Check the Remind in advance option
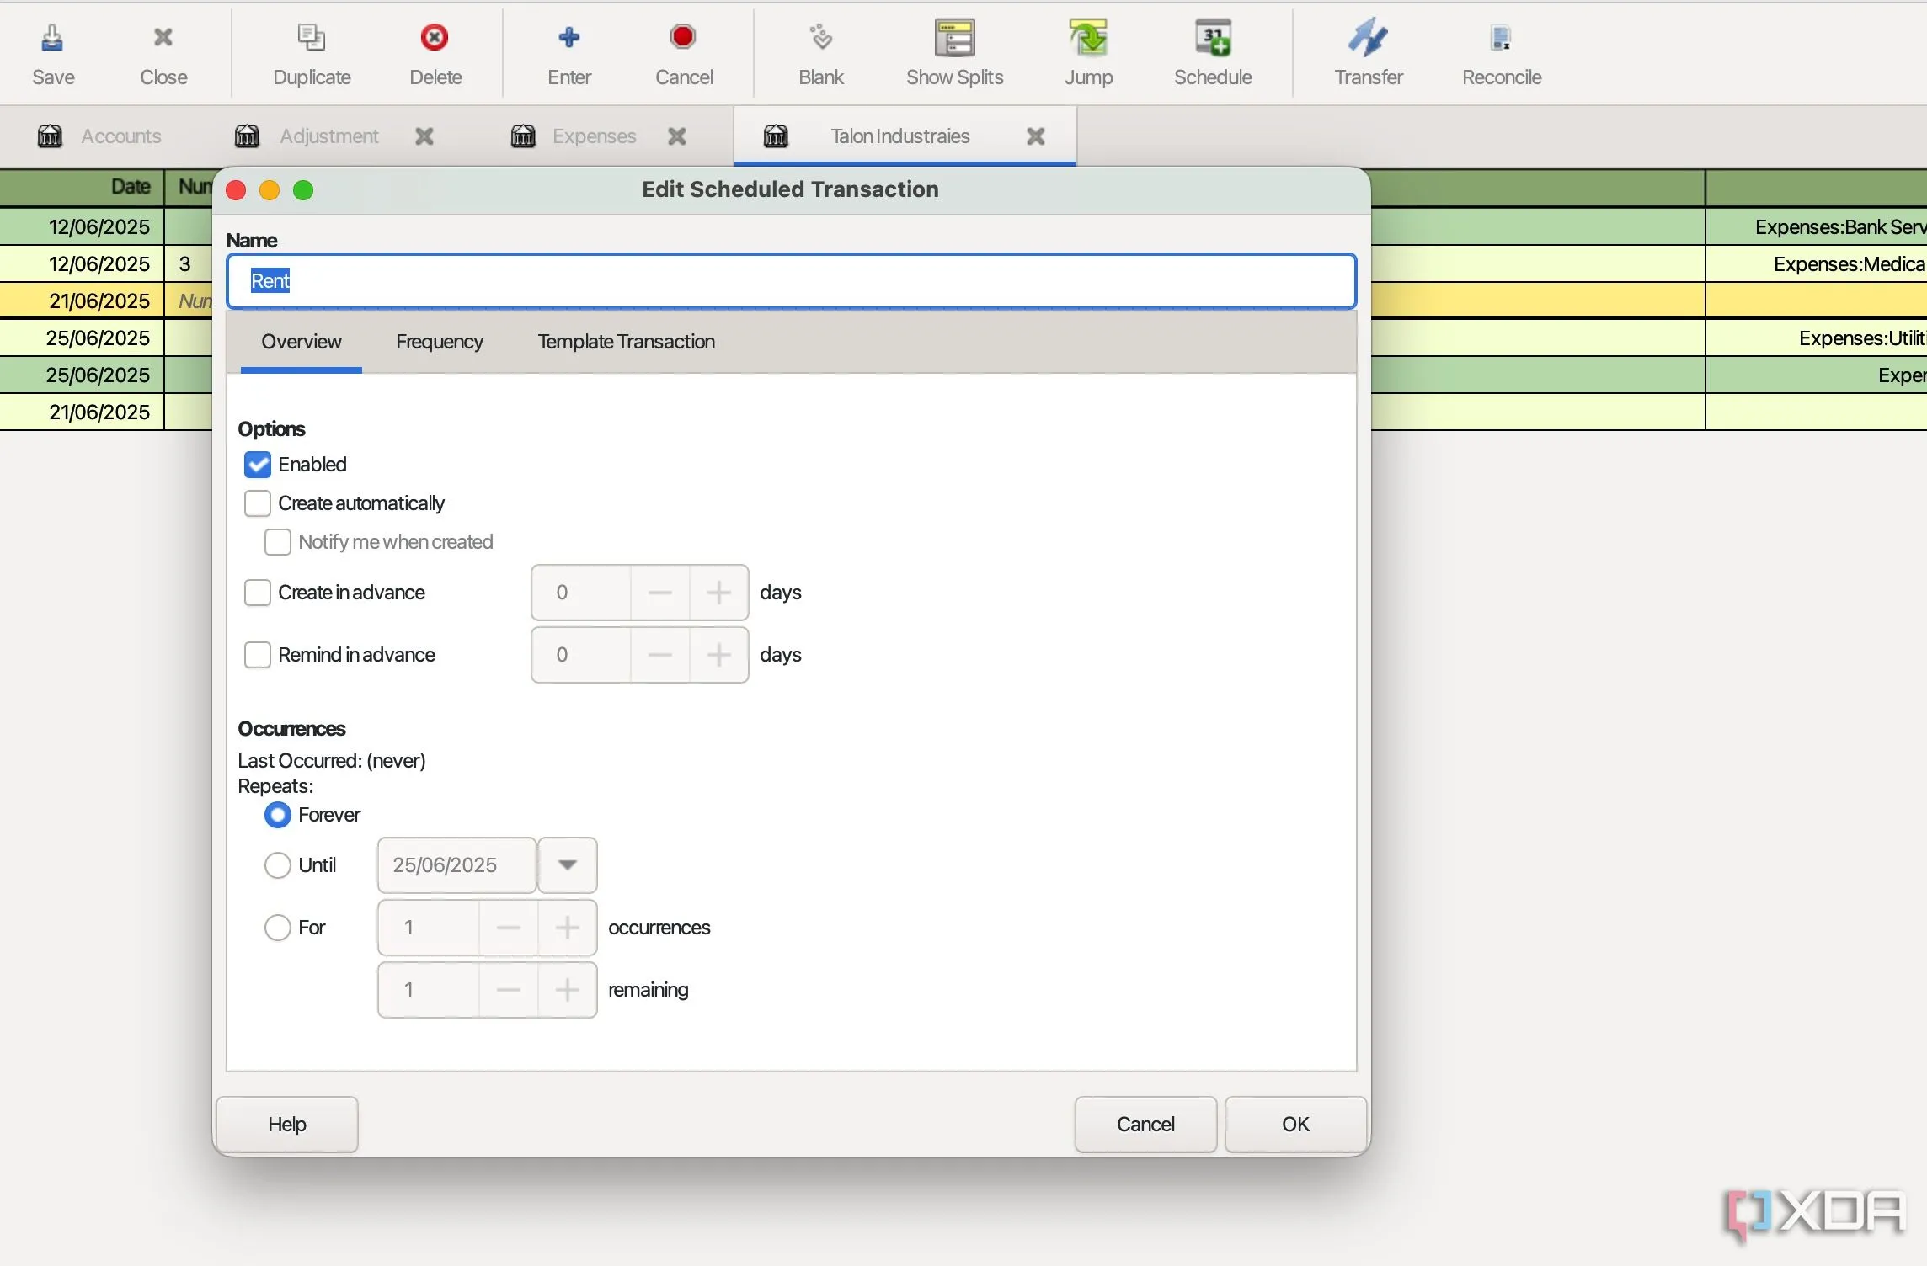Screen dimensions: 1927x1266 pos(258,655)
